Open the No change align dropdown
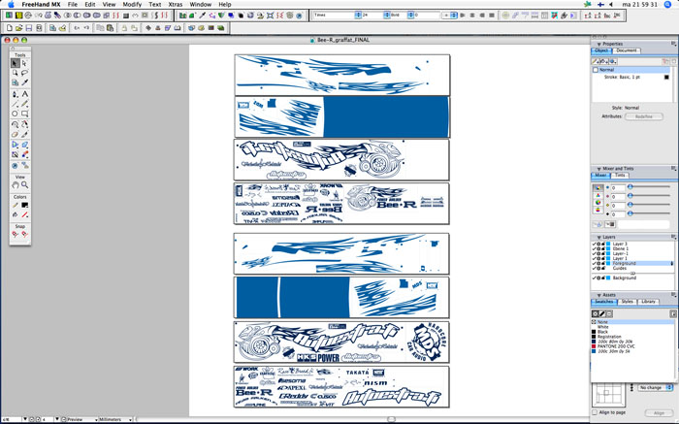The width and height of the screenshot is (679, 424). (655, 388)
